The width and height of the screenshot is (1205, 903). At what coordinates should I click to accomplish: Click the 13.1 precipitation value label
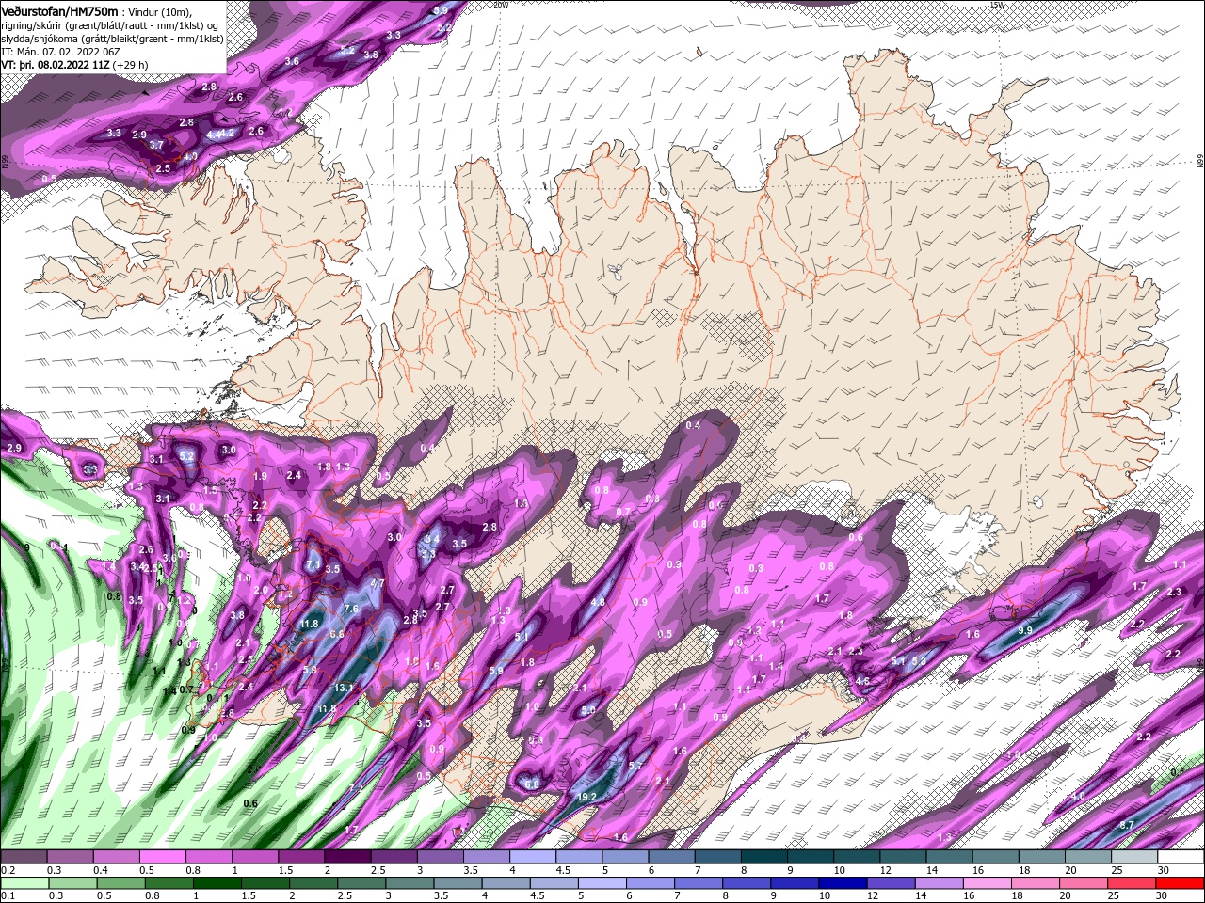click(344, 688)
